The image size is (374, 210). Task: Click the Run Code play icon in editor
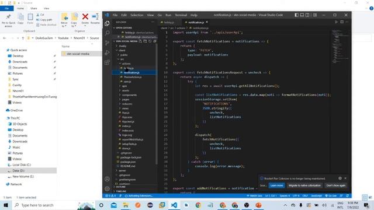(x=337, y=22)
